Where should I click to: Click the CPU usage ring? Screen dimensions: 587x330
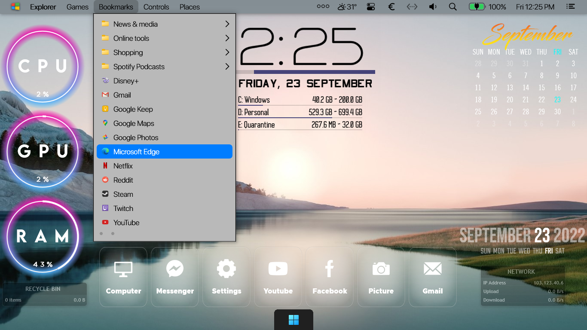click(43, 67)
